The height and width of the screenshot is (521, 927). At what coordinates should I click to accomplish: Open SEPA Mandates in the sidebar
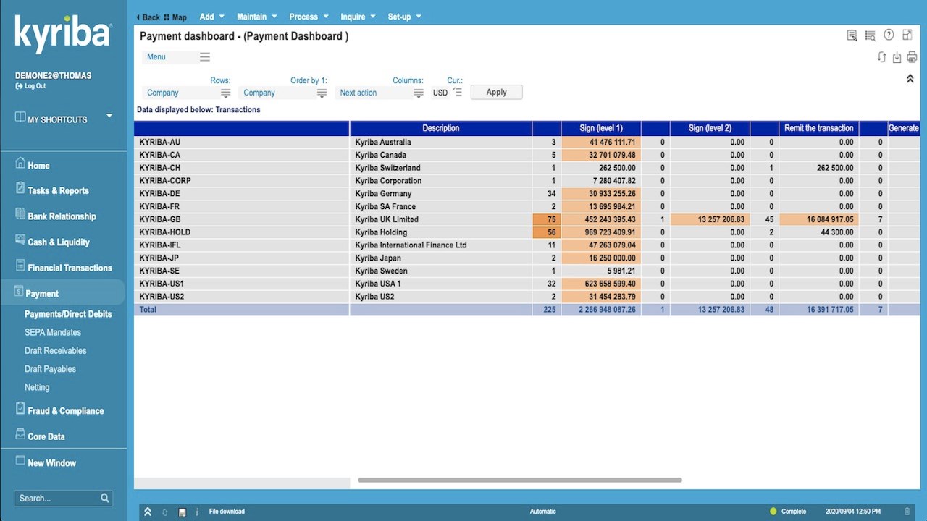53,332
